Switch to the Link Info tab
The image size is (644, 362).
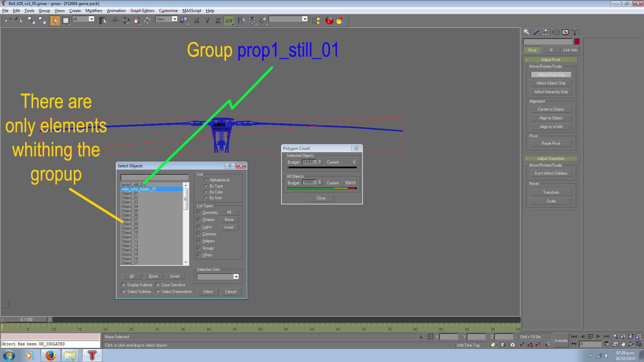click(570, 50)
